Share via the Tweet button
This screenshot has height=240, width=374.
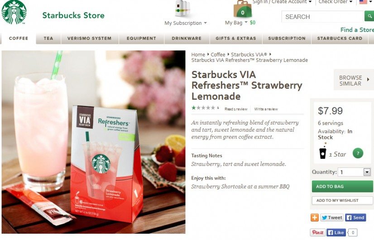click(332, 217)
